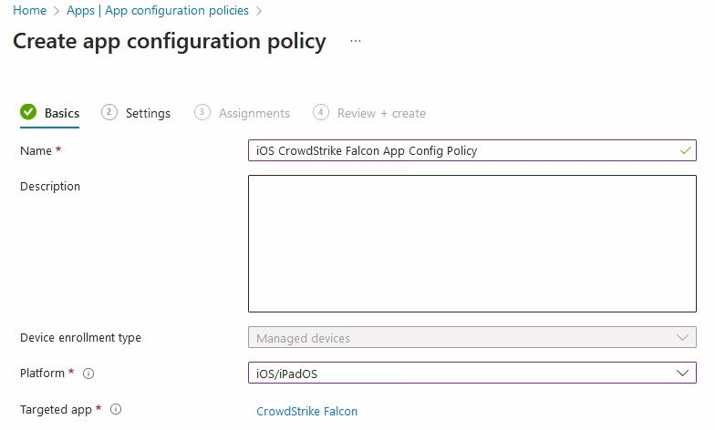Click the step 3 circle icon
This screenshot has width=715, height=430.
[x=202, y=112]
